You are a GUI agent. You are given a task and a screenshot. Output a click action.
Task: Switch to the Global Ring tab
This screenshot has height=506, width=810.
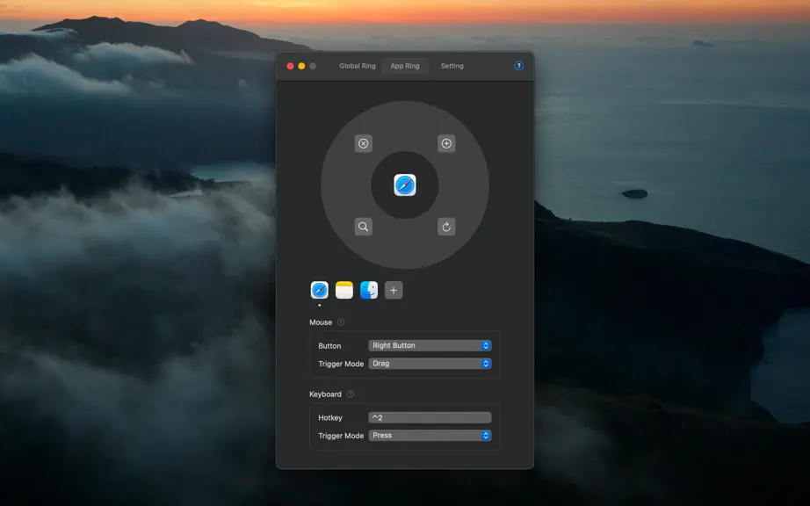[x=358, y=66]
